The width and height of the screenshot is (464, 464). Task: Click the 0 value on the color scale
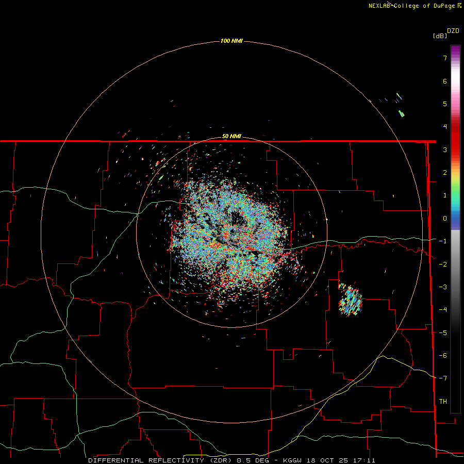[x=445, y=219]
